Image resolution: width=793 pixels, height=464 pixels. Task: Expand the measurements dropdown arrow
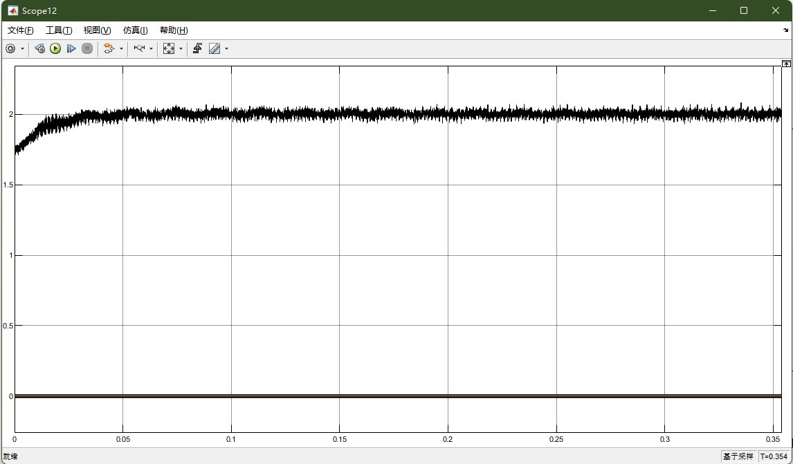coord(226,49)
